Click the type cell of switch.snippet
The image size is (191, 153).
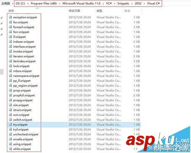coord(108,120)
